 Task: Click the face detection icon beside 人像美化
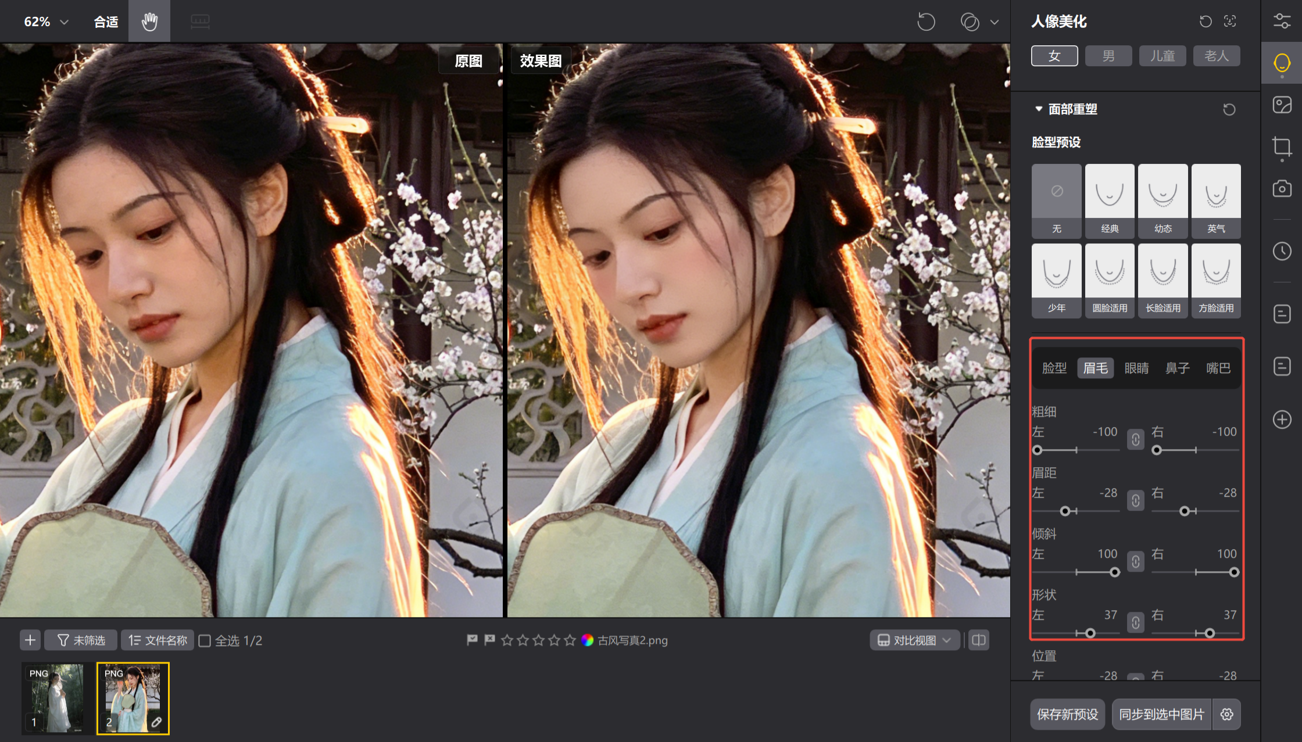[1228, 21]
